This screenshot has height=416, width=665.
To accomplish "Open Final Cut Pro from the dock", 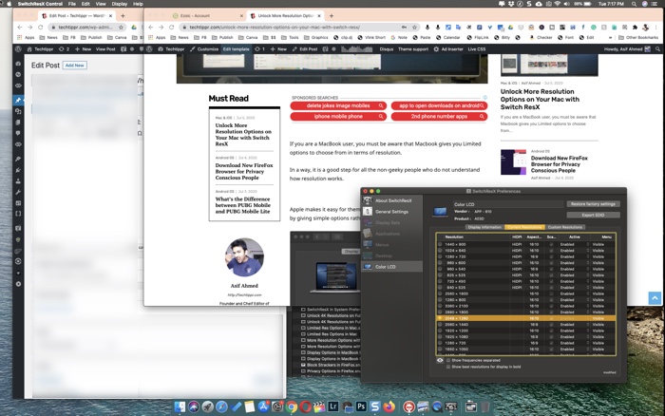I will [x=319, y=407].
